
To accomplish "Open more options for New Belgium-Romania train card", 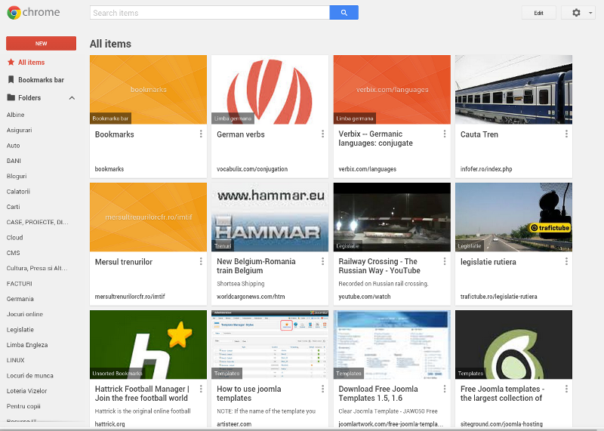I will coord(322,261).
